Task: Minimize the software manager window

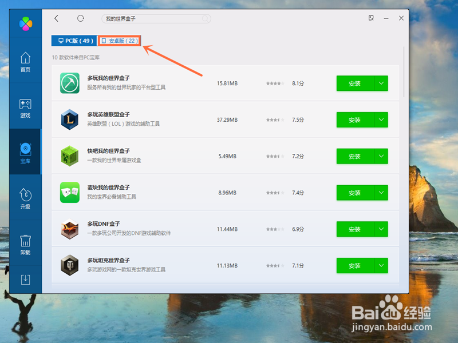Action: coord(386,18)
